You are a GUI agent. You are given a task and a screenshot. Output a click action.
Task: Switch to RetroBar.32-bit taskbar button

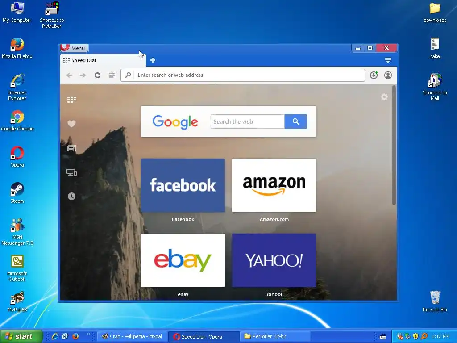275,337
